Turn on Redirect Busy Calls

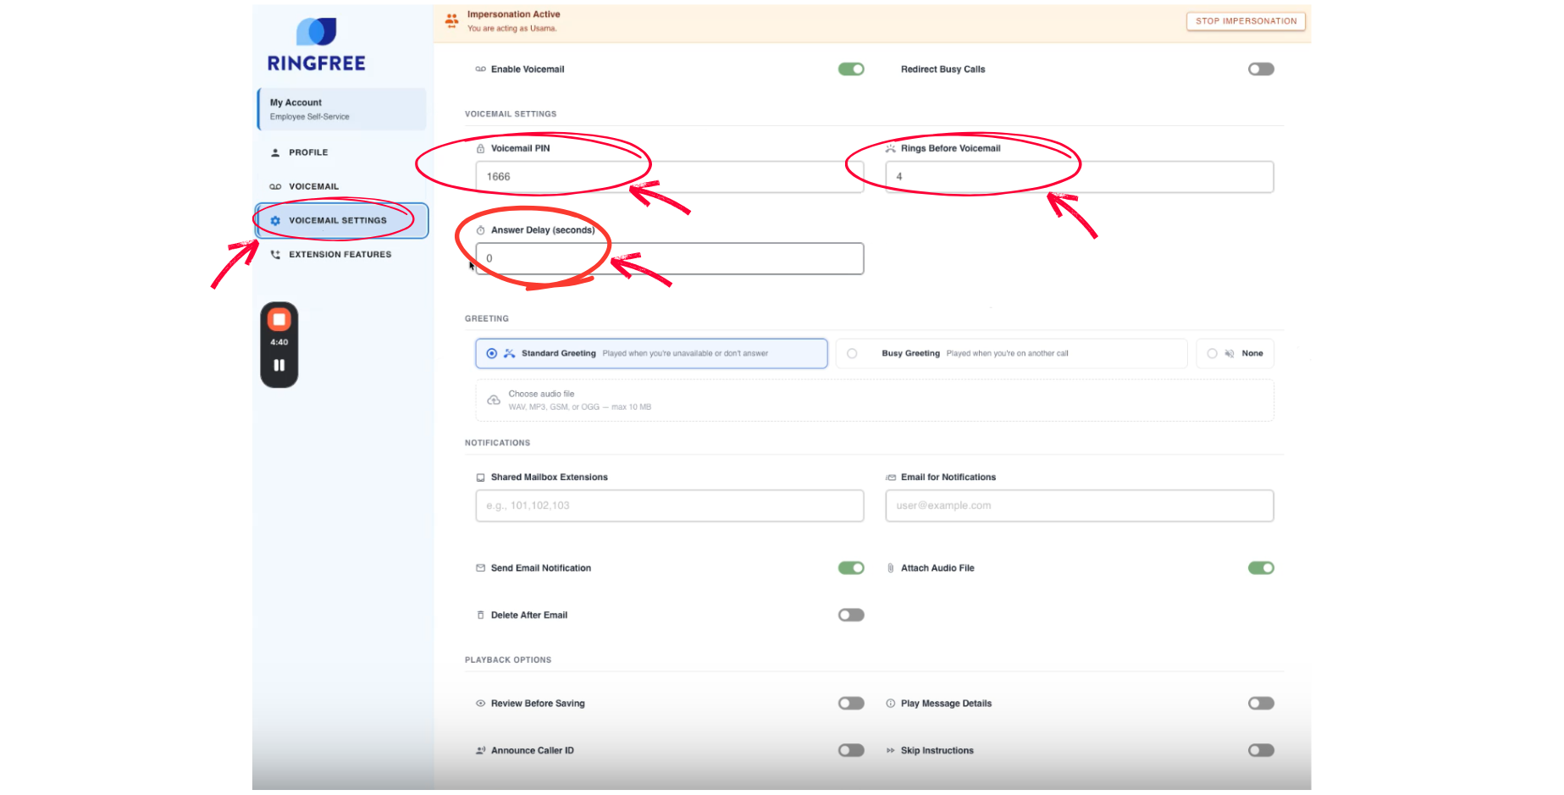point(1260,69)
